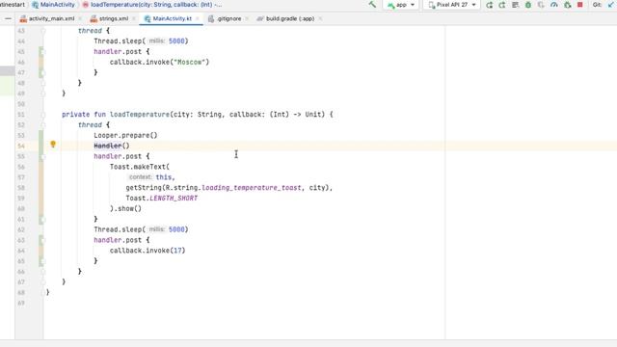This screenshot has height=347, width=617.
Task: Click the green change marker beside line 53
Action: (40, 135)
